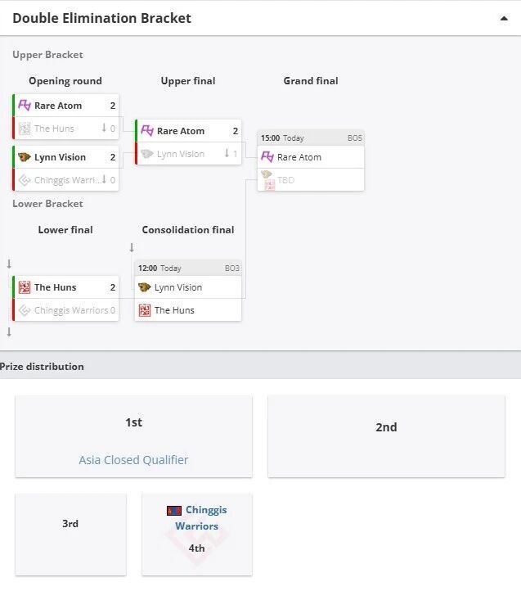Click Rare Atom logo in upper final
Screen dimensions: 521x591
(x=147, y=131)
